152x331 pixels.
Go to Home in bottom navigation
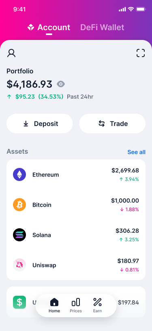coord(54,305)
